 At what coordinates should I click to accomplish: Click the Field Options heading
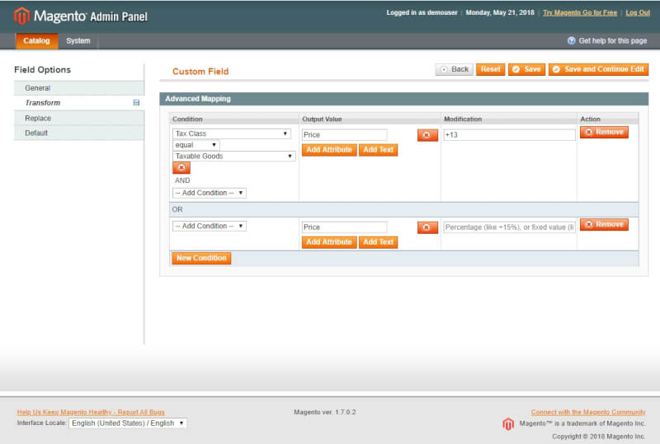tap(43, 70)
